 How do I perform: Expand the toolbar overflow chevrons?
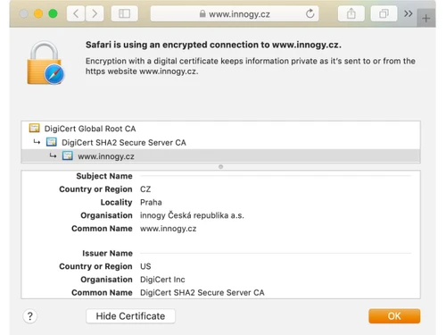[x=409, y=13]
